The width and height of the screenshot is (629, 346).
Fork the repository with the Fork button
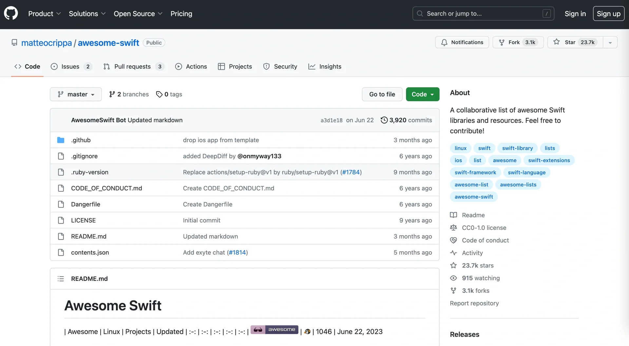pos(518,42)
